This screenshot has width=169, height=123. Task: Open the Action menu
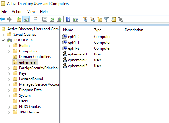point(17,11)
